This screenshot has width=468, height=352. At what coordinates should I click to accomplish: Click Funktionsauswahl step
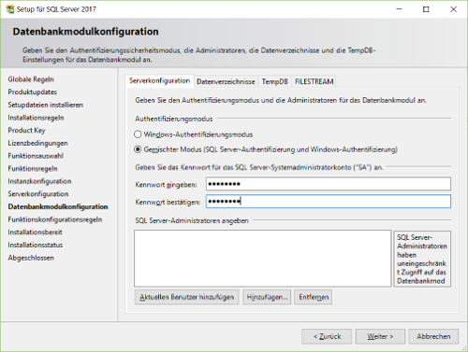point(36,156)
